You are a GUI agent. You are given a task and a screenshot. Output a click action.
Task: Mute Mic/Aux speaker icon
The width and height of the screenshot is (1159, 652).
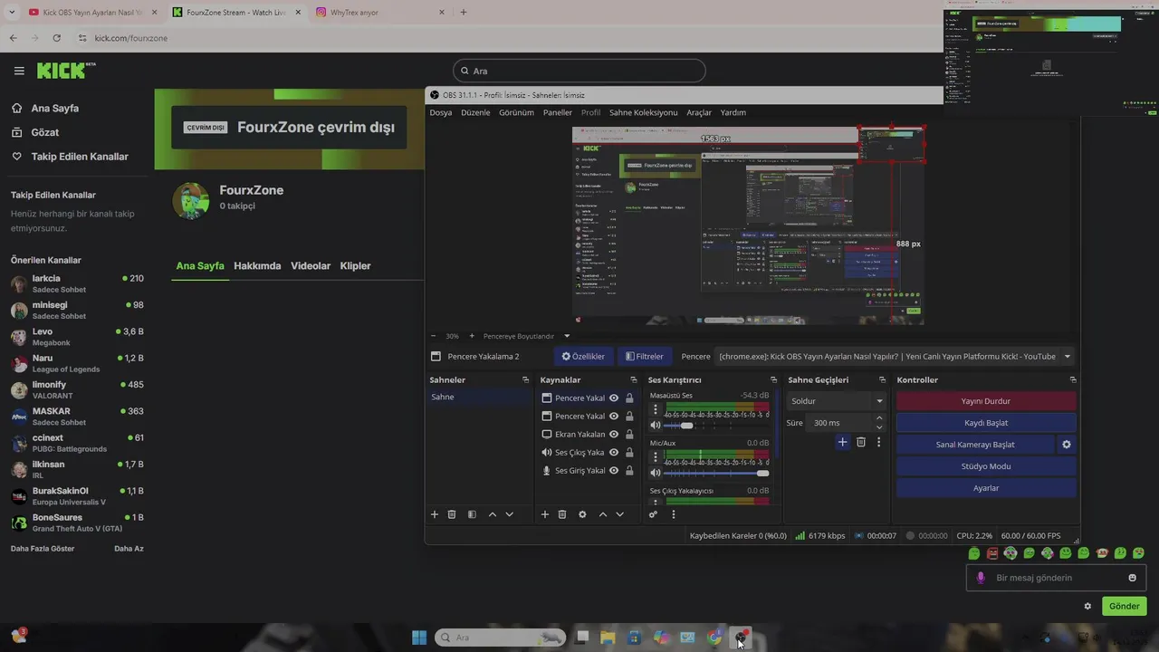tap(656, 473)
